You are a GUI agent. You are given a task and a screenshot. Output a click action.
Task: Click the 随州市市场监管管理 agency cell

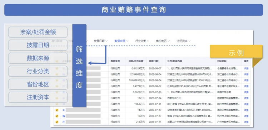pos(228,104)
